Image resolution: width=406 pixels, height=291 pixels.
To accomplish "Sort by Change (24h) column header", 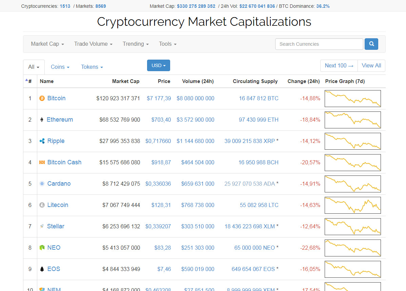I will click(x=303, y=81).
